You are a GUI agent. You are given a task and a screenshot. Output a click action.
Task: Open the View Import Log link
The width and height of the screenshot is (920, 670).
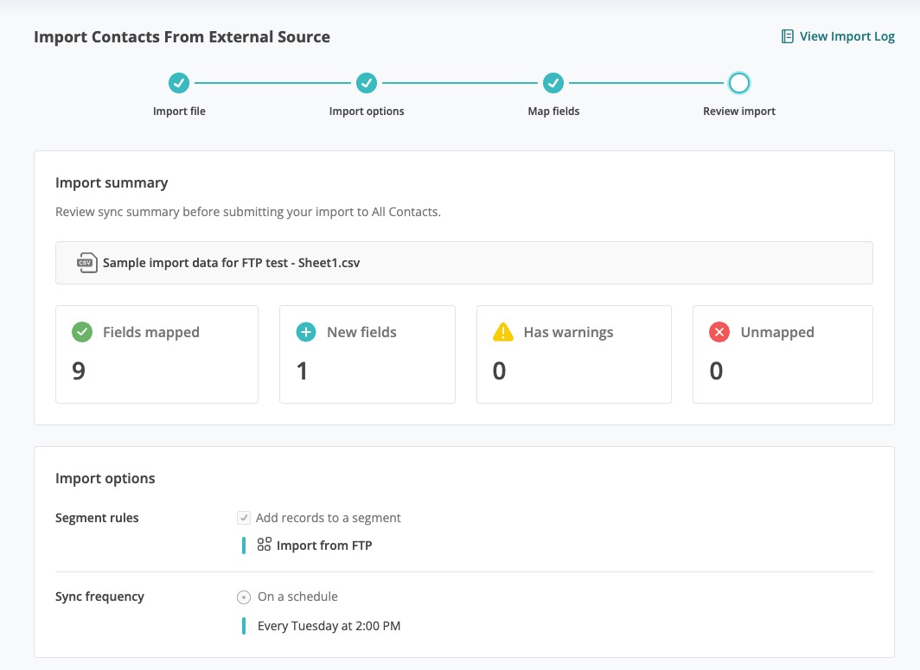click(838, 36)
